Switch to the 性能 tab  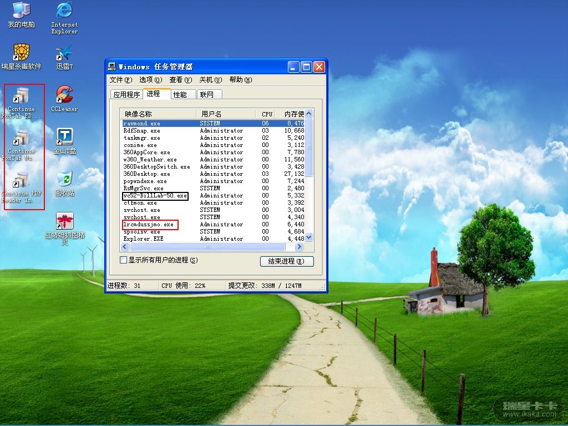coord(183,94)
